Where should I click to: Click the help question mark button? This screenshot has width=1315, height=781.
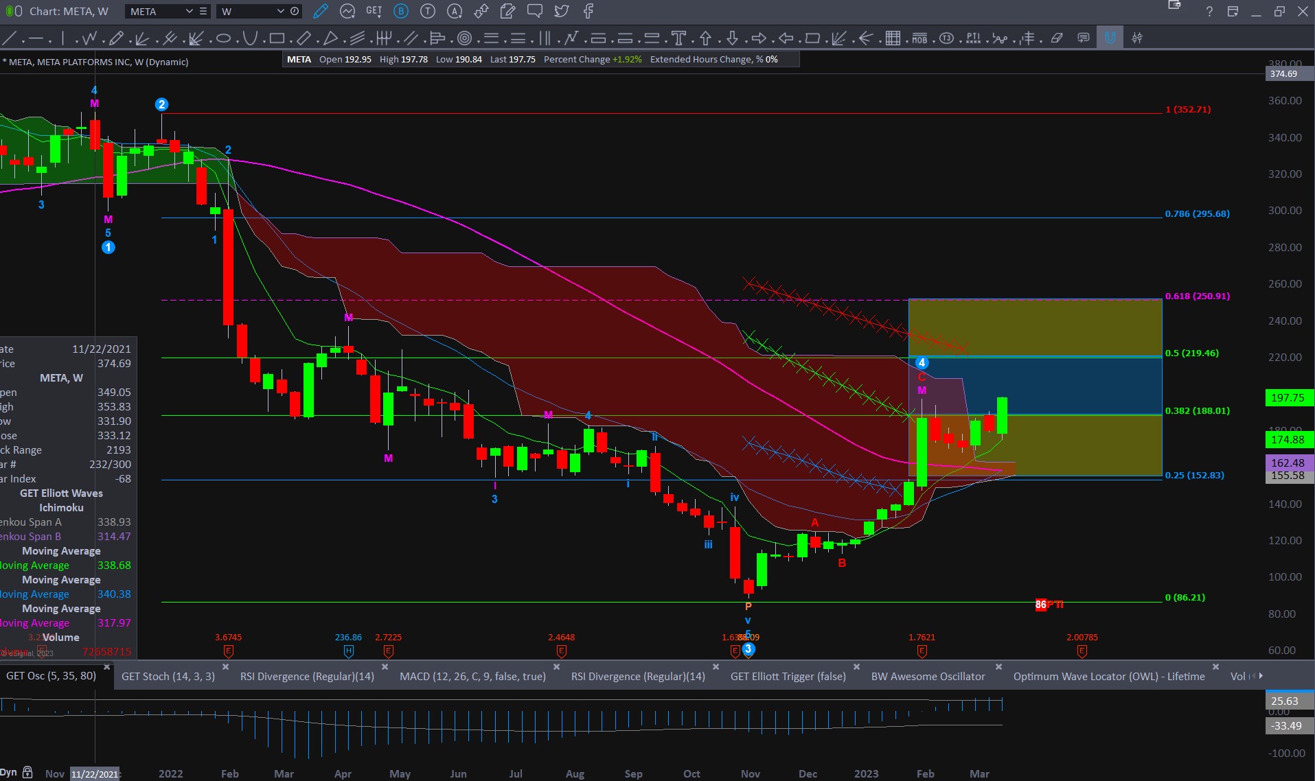pos(1209,12)
